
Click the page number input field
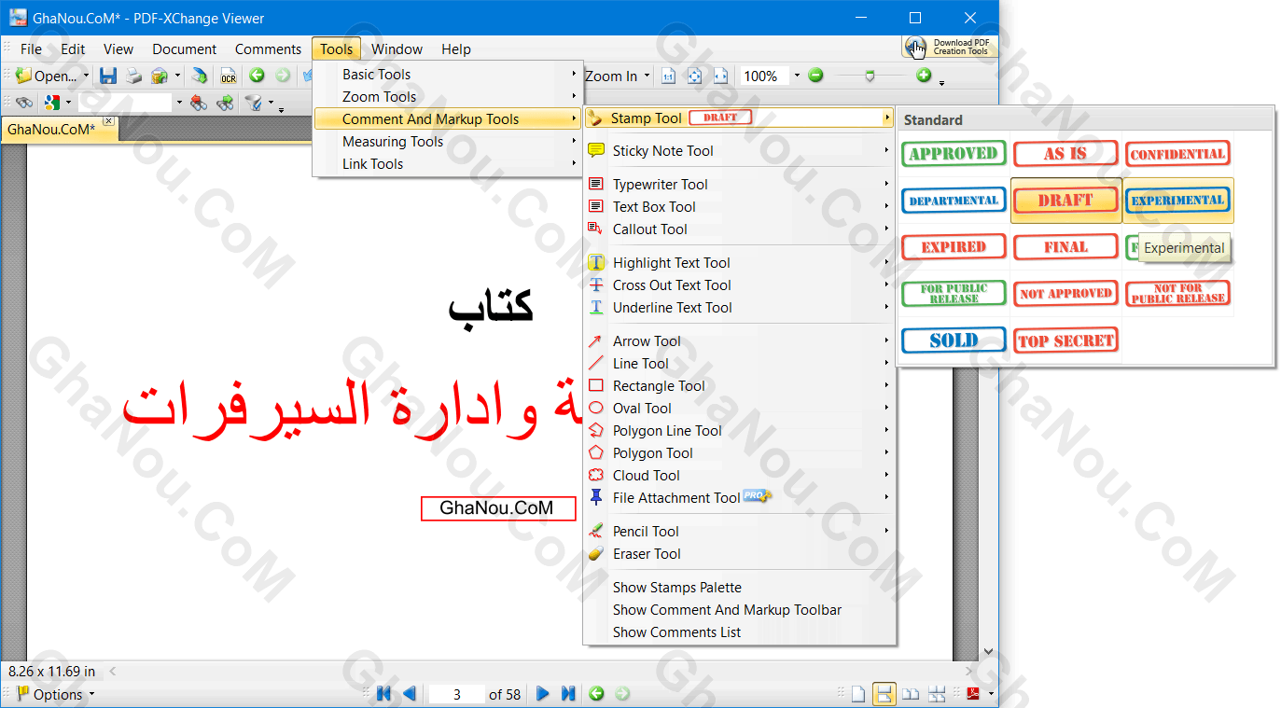point(456,694)
